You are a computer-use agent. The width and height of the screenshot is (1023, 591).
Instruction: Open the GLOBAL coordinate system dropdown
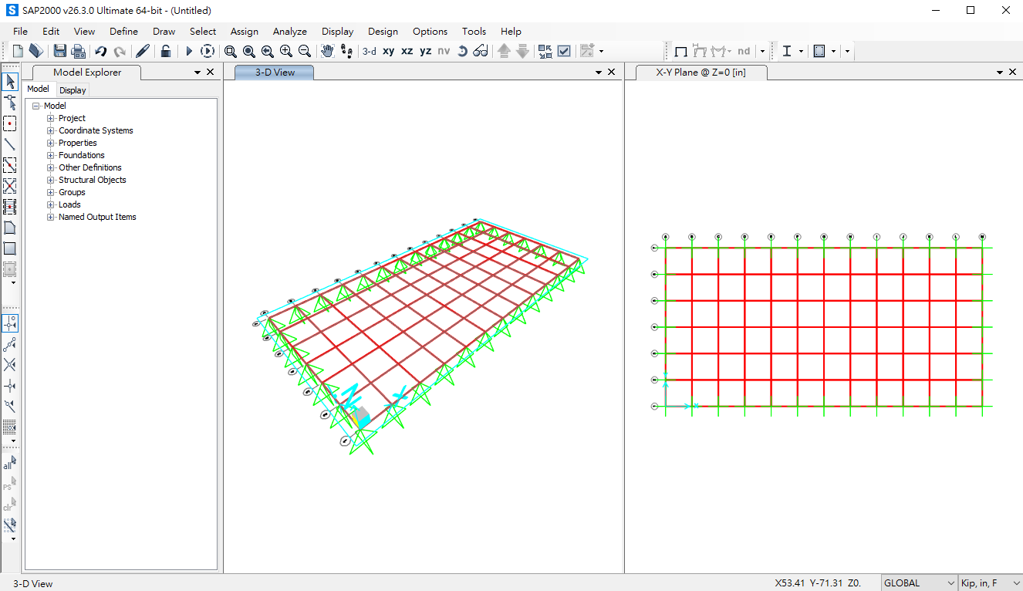pyautogui.click(x=918, y=583)
